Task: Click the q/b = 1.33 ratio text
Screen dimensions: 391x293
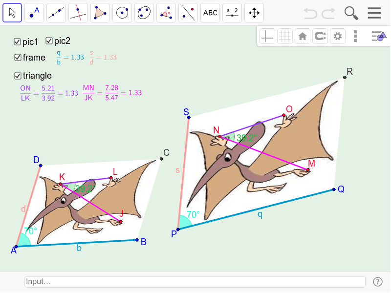Action: (70, 58)
